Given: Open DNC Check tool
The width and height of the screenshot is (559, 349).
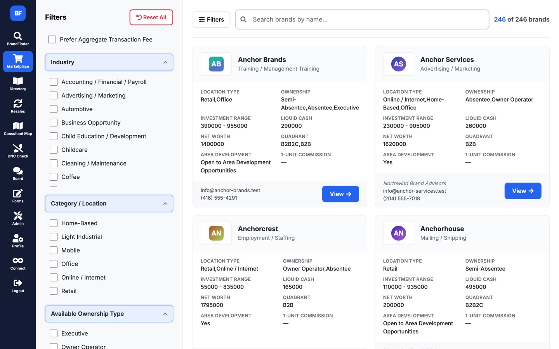Looking at the screenshot, I should click(x=18, y=151).
